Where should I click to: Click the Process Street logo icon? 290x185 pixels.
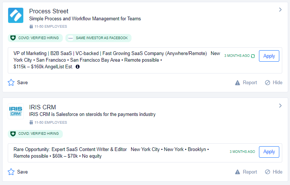coord(16,16)
